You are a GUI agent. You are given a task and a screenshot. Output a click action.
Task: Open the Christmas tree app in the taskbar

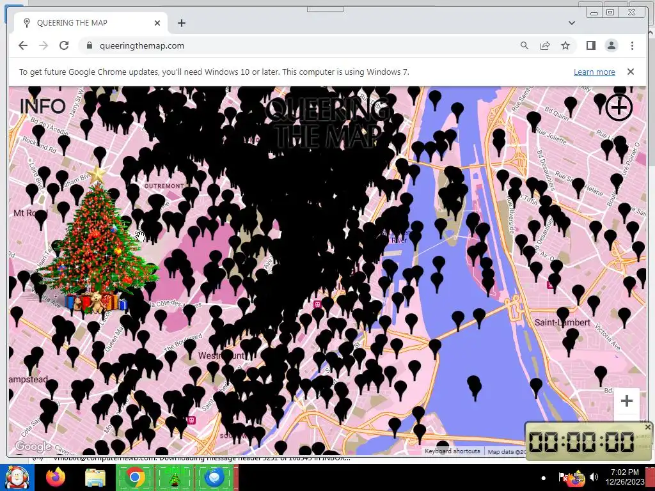pos(174,478)
